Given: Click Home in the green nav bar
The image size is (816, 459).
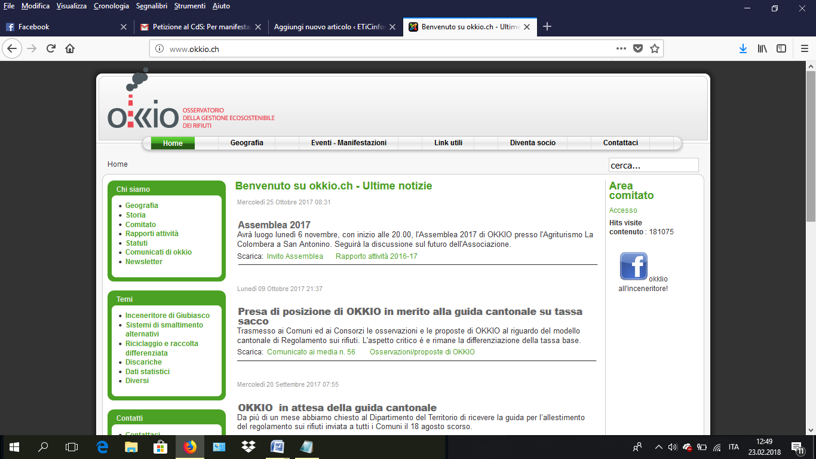Looking at the screenshot, I should [x=173, y=143].
